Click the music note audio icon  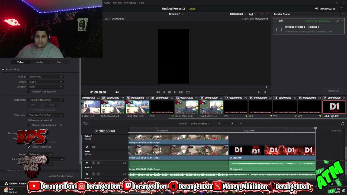pyautogui.click(x=342, y=123)
